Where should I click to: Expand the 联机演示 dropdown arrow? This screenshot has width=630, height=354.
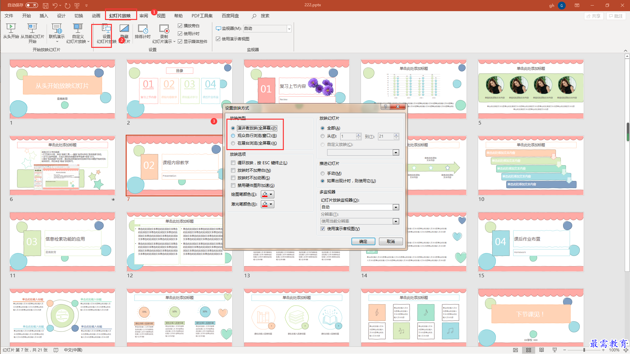57,42
